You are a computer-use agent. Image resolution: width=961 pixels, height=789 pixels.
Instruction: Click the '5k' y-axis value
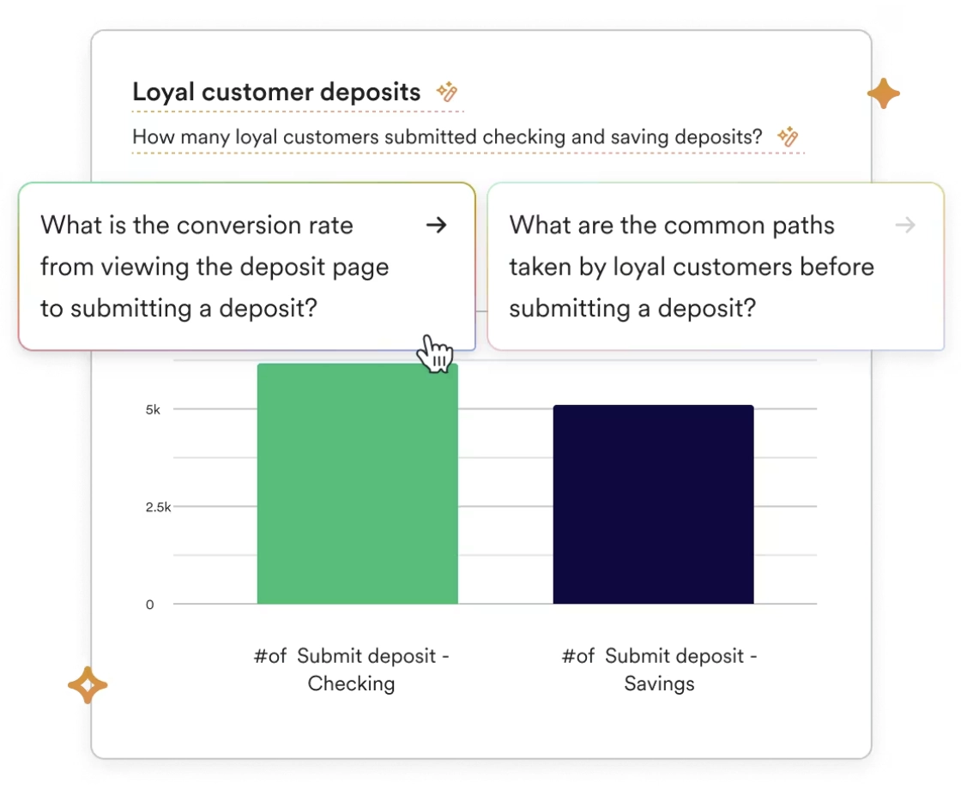[x=154, y=410]
